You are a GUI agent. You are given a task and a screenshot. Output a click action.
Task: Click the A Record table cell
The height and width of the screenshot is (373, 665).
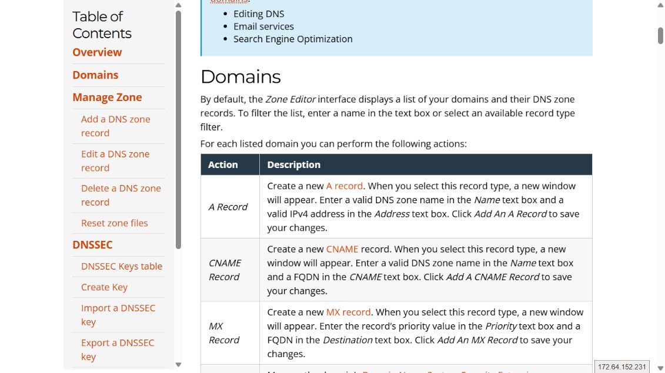coord(230,207)
